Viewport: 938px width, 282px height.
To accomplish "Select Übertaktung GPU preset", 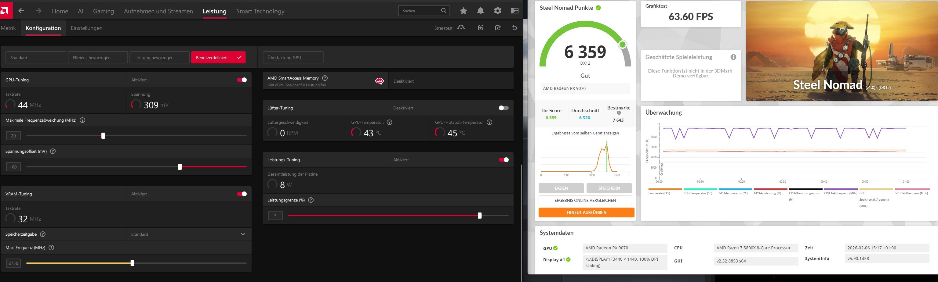I will point(293,57).
